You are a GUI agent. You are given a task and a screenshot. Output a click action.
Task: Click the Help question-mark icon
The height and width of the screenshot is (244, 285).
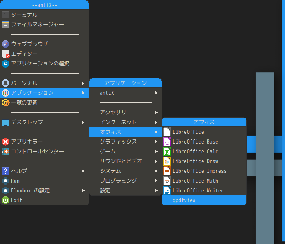pyautogui.click(x=5, y=171)
